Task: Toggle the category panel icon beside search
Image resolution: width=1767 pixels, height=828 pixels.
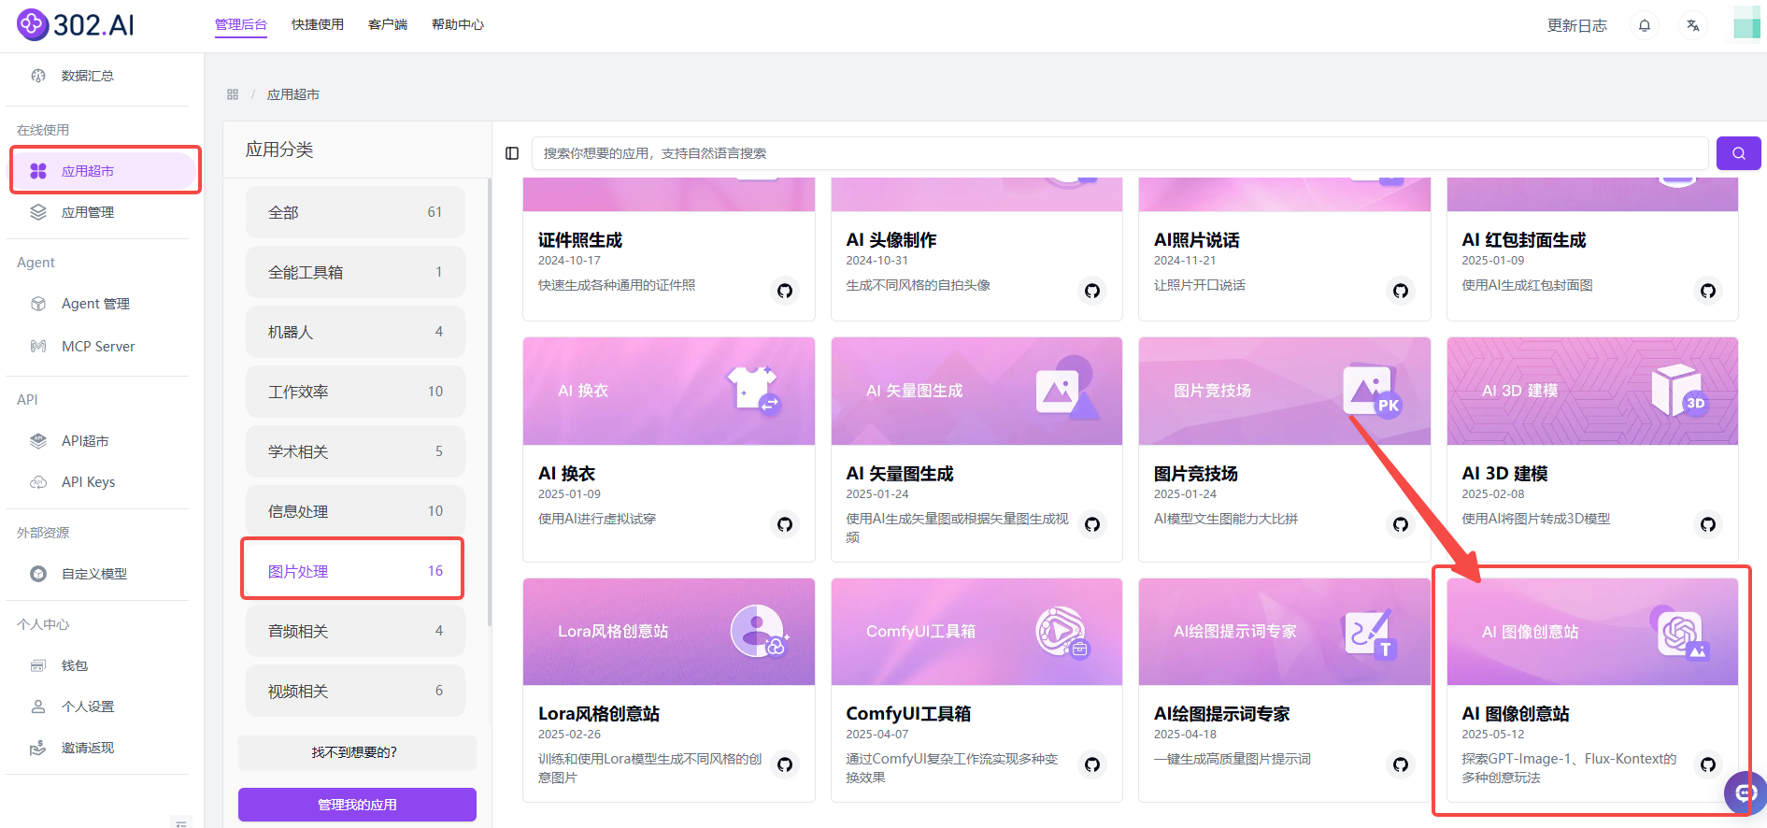Action: pos(512,153)
